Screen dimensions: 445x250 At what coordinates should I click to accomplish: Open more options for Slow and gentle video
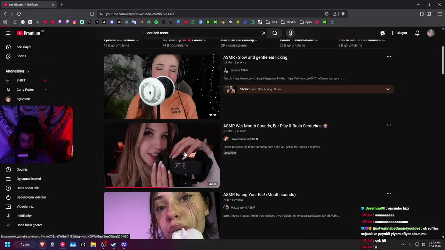389,57
